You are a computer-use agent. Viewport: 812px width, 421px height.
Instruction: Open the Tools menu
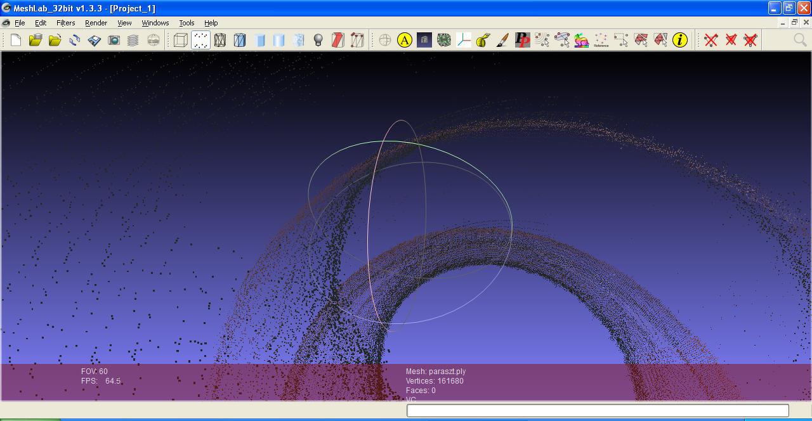click(x=187, y=23)
